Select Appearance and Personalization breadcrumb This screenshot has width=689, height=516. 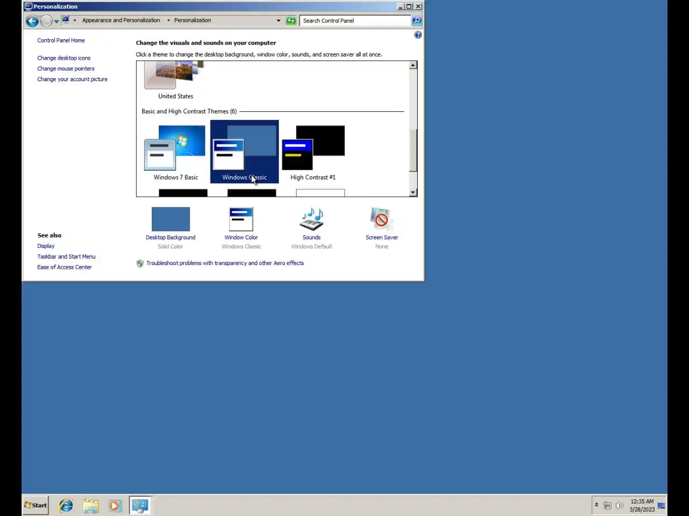pyautogui.click(x=121, y=20)
